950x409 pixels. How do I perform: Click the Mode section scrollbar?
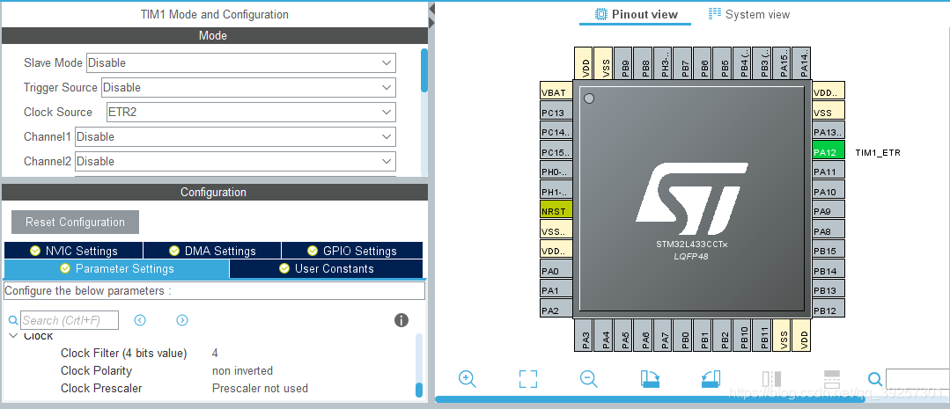[x=424, y=70]
